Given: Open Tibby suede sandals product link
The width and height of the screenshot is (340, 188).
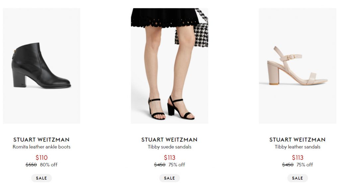Looking at the screenshot, I should coord(169,147).
